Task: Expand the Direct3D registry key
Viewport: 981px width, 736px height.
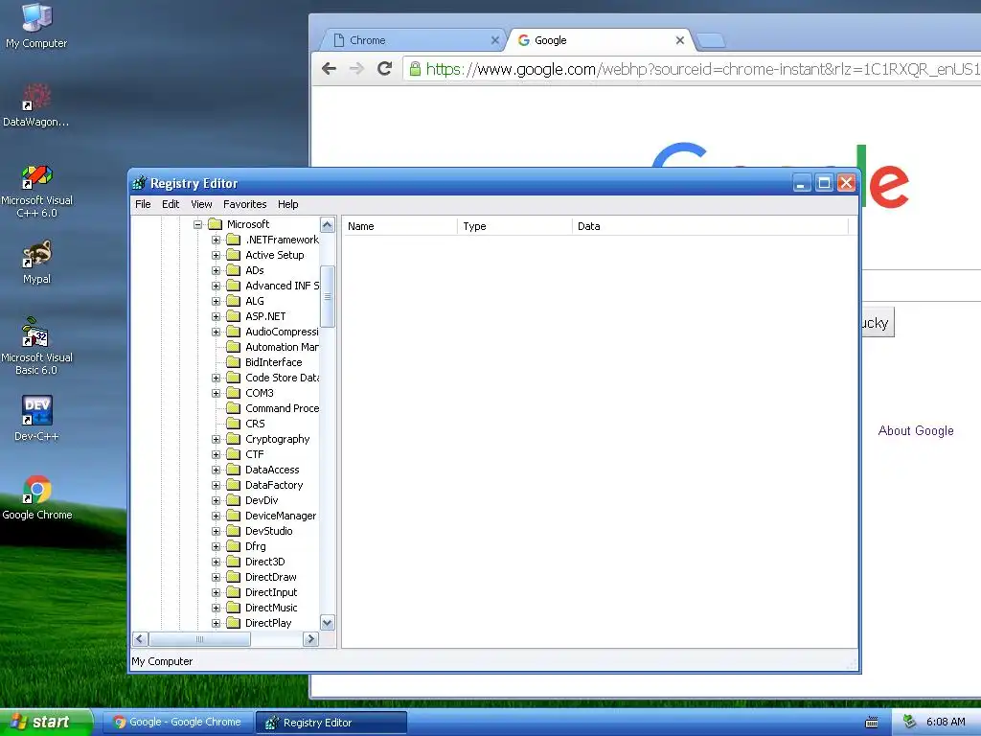Action: tap(216, 562)
